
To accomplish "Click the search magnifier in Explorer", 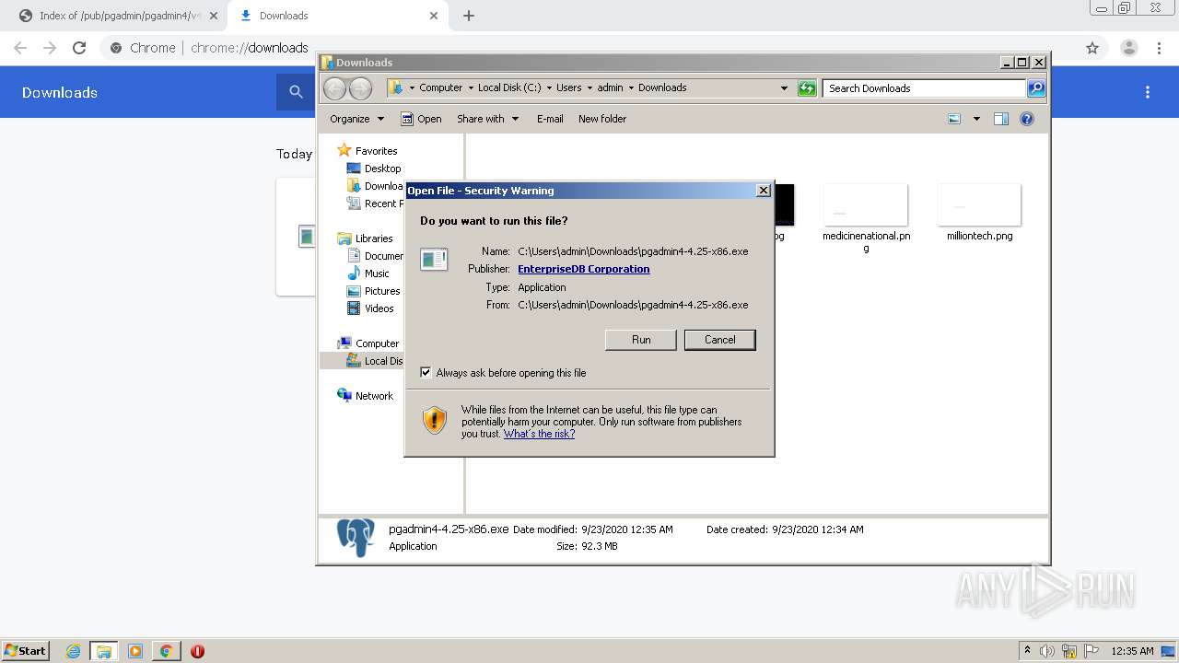I will pos(1036,88).
